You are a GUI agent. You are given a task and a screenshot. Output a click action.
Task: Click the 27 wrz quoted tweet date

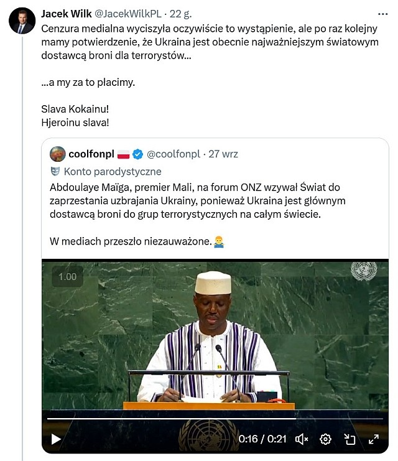(223, 154)
